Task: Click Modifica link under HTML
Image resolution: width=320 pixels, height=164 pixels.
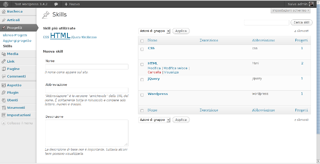Action: pos(154,68)
